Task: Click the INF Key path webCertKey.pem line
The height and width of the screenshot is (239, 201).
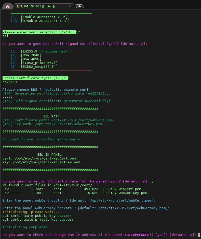Action: tap(52, 124)
